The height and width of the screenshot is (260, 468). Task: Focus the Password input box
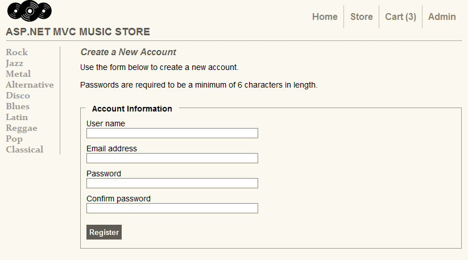point(172,183)
